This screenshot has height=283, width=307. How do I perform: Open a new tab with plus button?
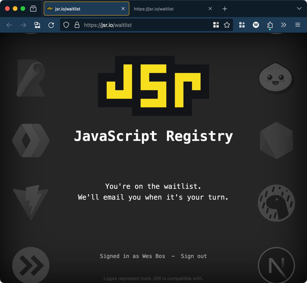(x=225, y=9)
